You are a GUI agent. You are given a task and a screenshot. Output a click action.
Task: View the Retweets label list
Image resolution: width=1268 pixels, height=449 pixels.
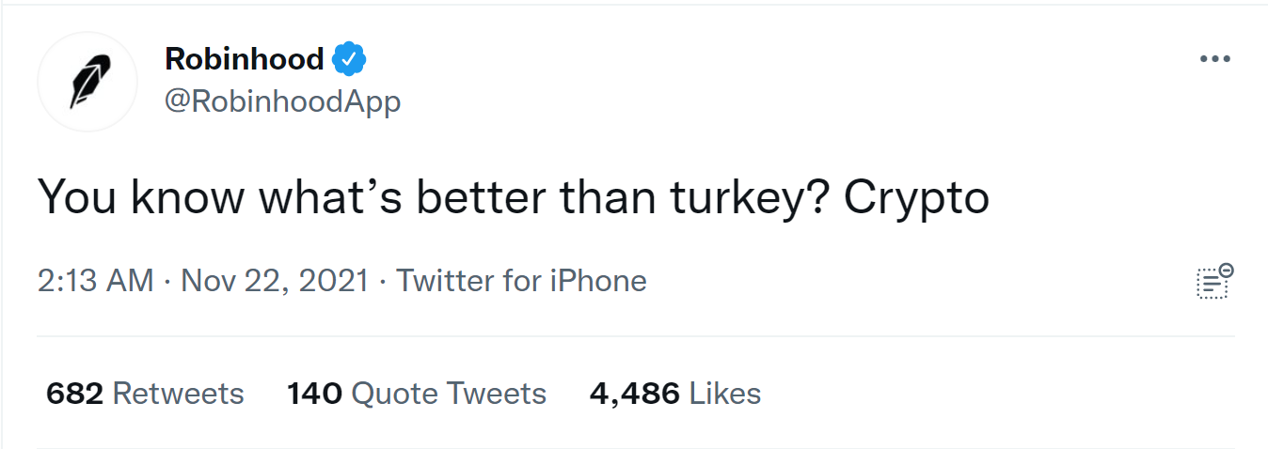click(x=178, y=394)
